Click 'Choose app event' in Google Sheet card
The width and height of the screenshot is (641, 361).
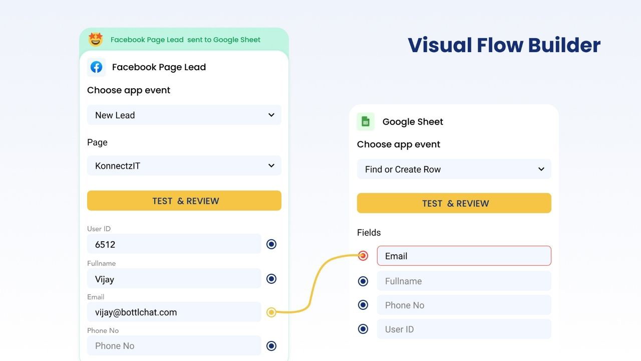coord(399,144)
